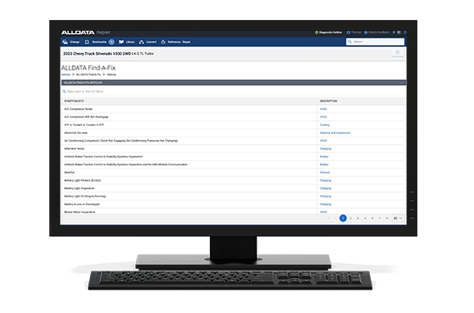Image resolution: width=474 pixels, height=313 pixels.
Task: Open the Help & Feedback link
Action: tap(379, 32)
